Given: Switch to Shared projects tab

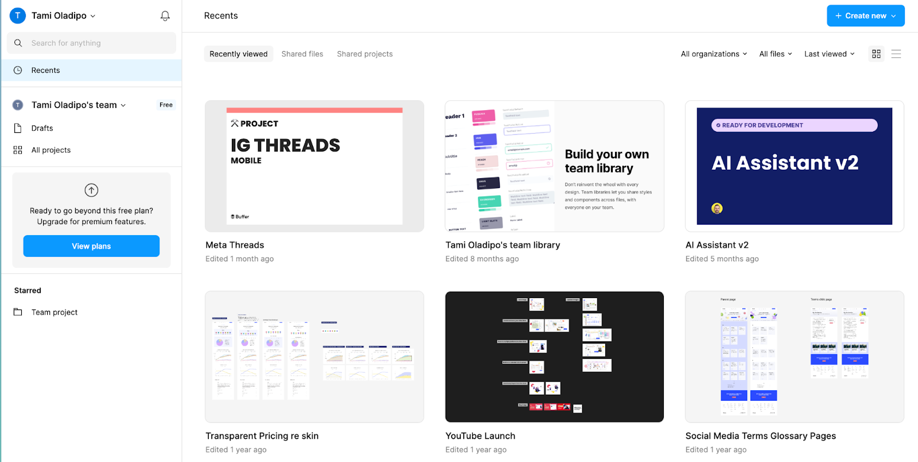Looking at the screenshot, I should [x=365, y=54].
